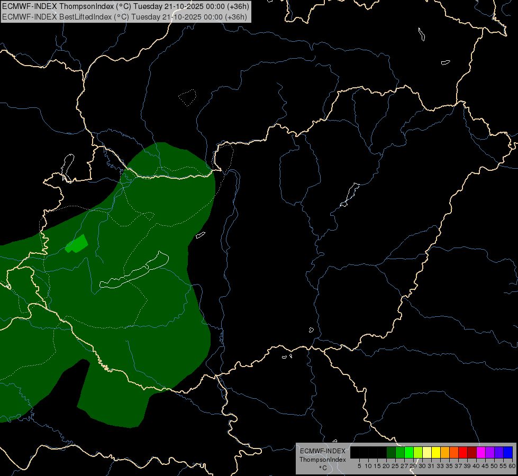Click the red-orange 35-37 legend swatch
518x476 pixels.
pyautogui.click(x=454, y=452)
